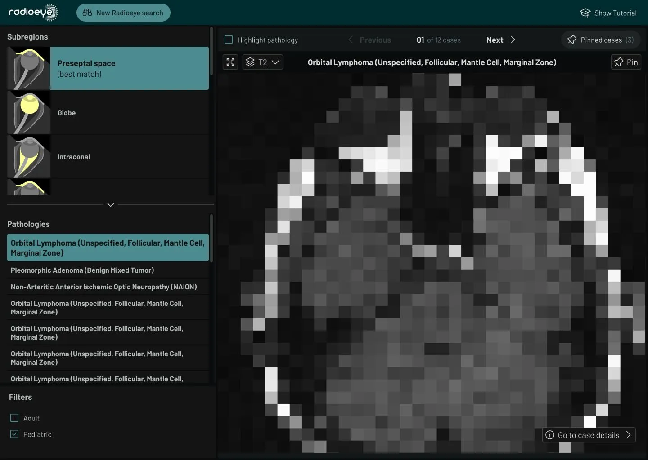The height and width of the screenshot is (460, 648).
Task: Go to Next case
Action: point(500,40)
